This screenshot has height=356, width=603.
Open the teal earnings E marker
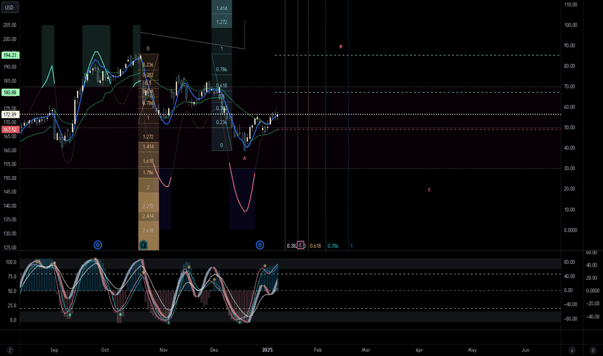pos(143,245)
